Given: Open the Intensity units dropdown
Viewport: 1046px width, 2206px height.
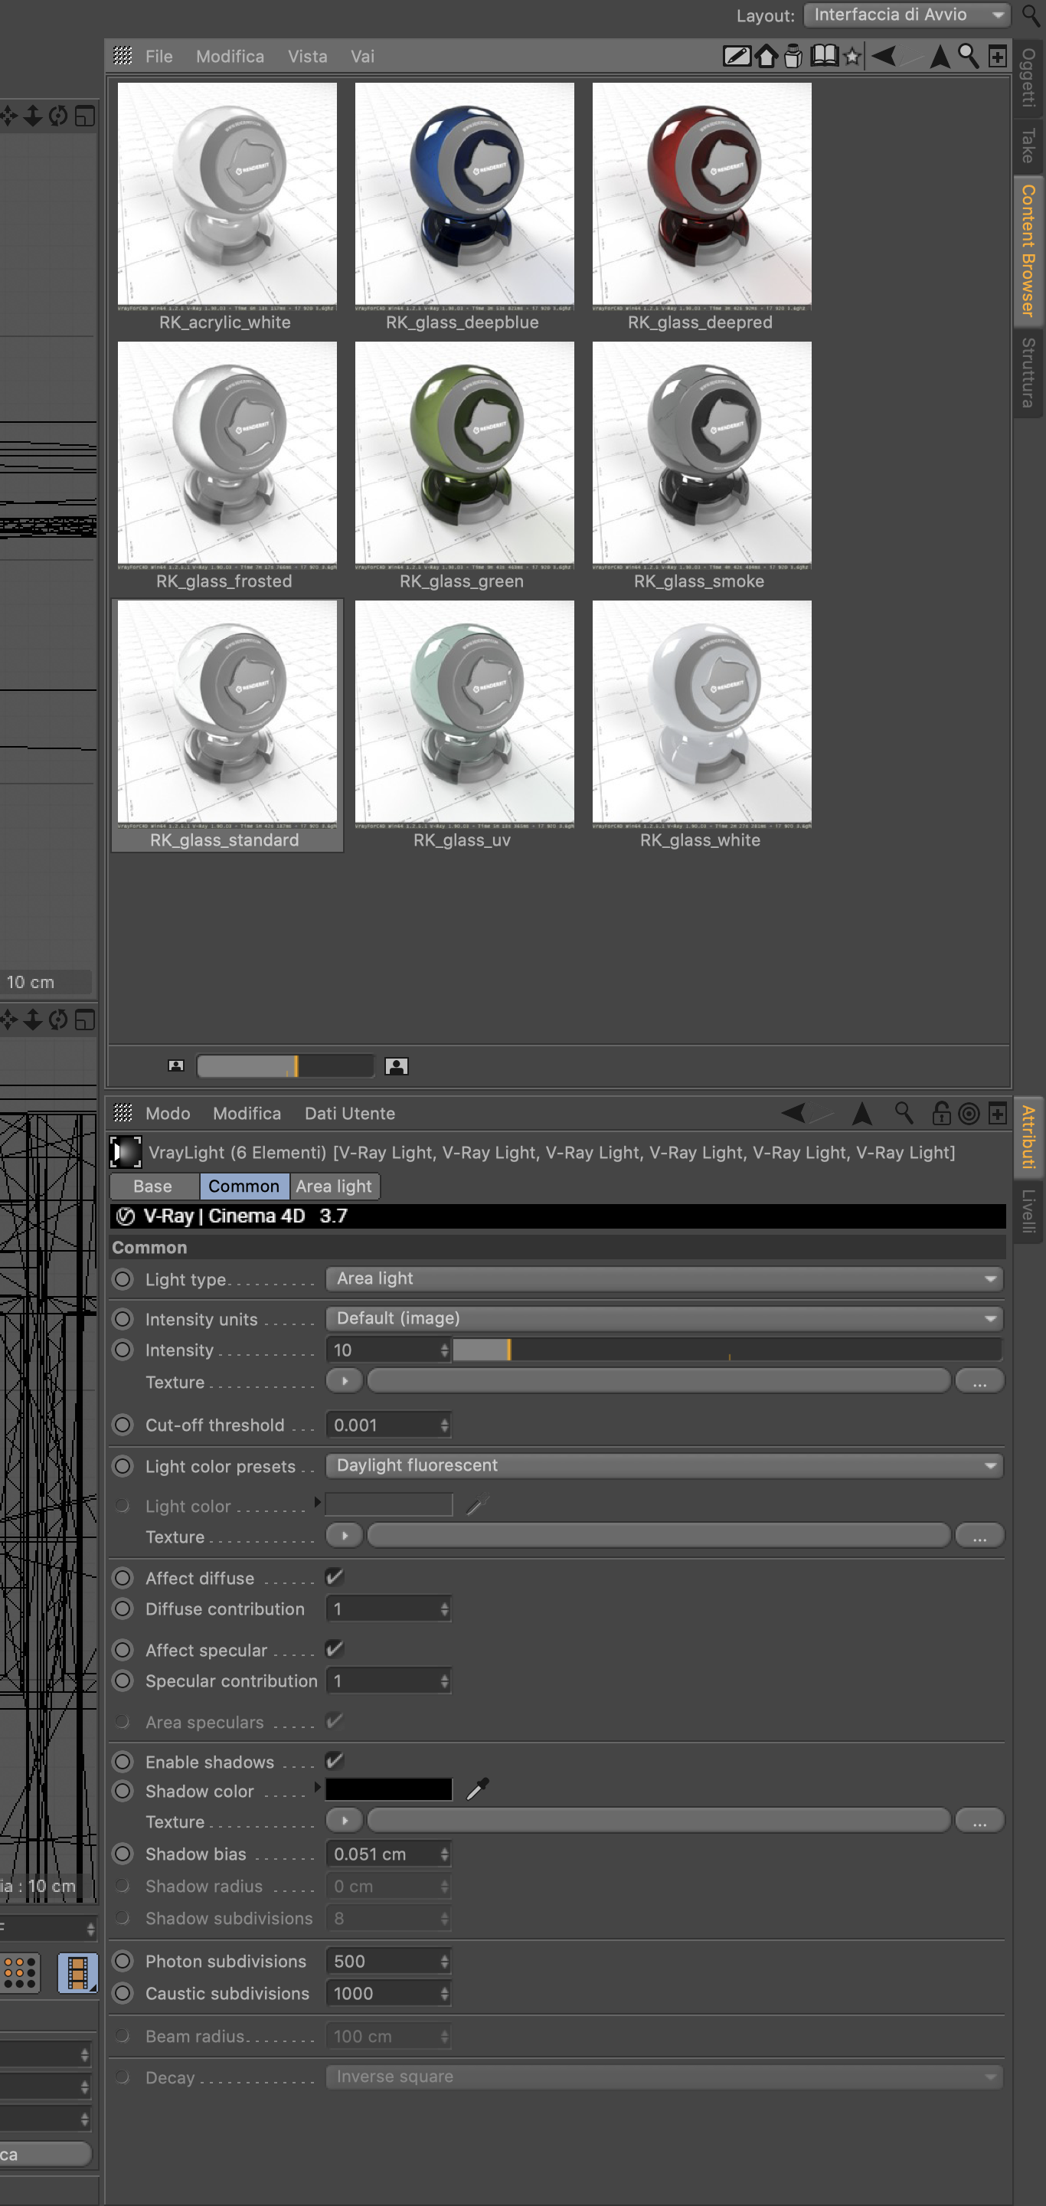Looking at the screenshot, I should [x=664, y=1319].
